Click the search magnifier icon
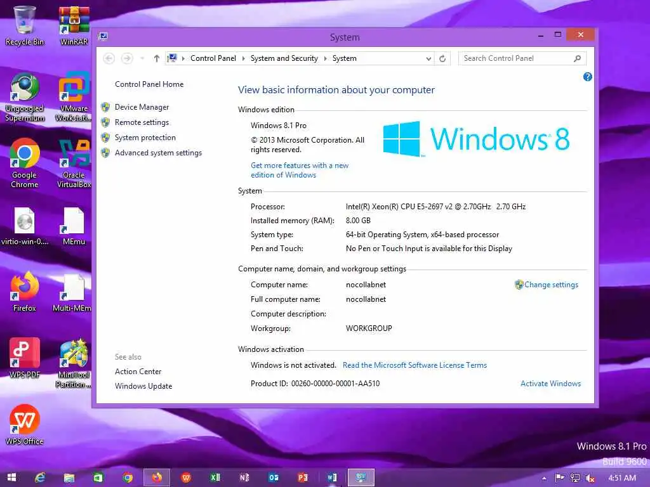This screenshot has width=650, height=487. point(578,58)
